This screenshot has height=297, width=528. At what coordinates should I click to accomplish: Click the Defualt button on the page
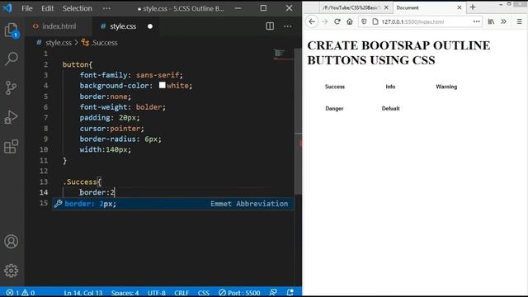pos(390,108)
